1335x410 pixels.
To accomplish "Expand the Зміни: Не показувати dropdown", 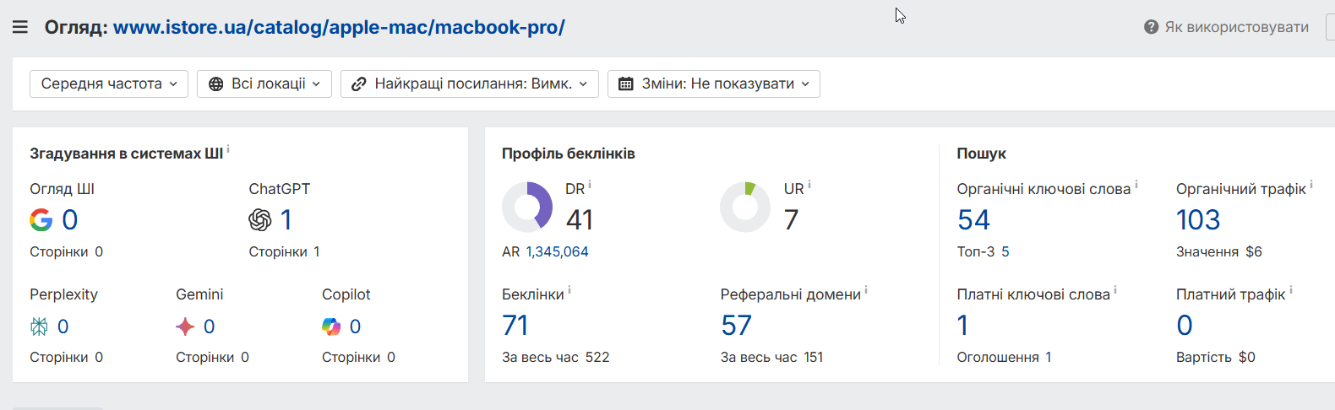I will (x=714, y=84).
